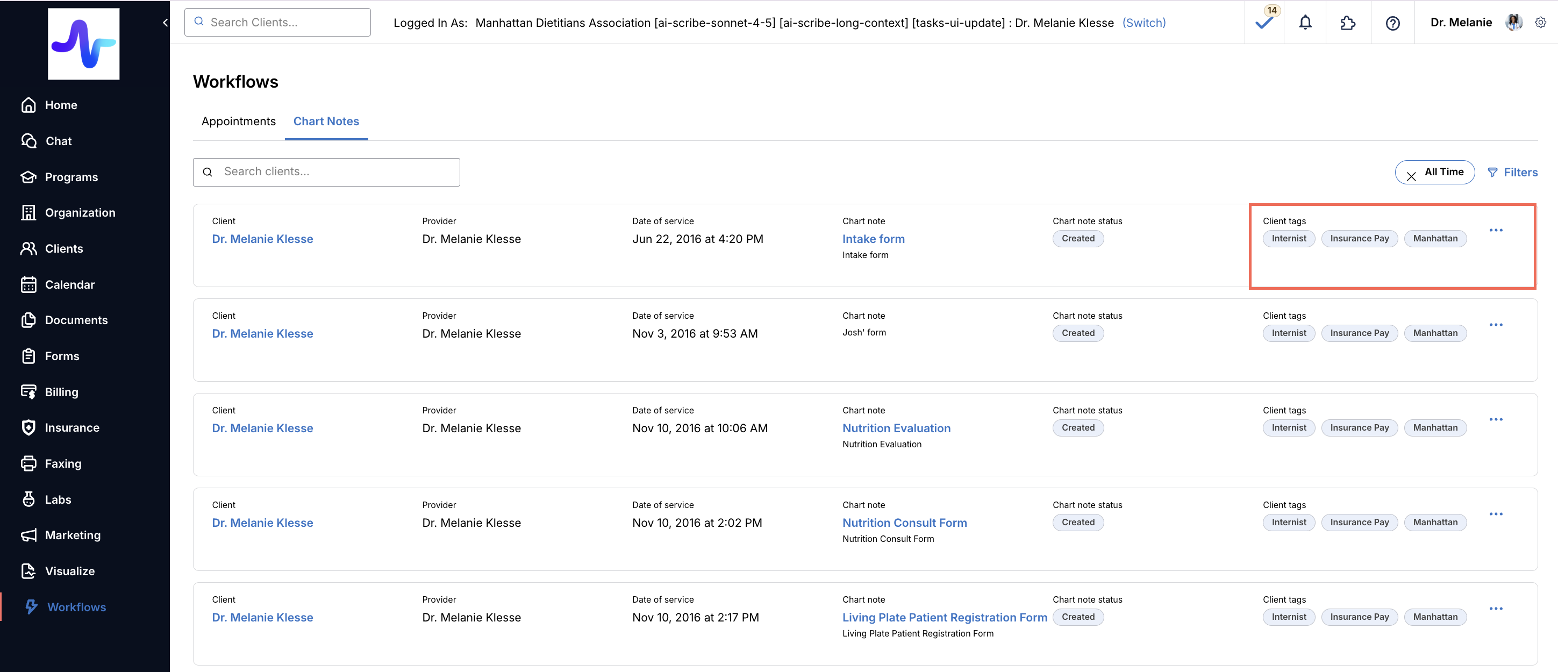The image size is (1558, 672).
Task: Switch to the Appointments tab
Action: point(238,121)
